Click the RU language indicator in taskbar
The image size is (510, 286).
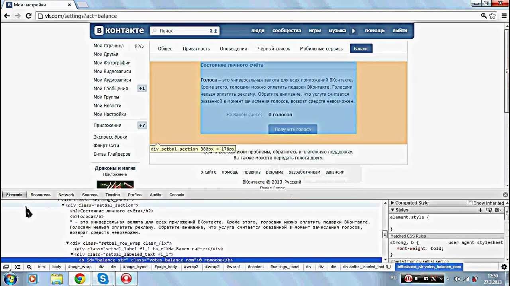393,278
